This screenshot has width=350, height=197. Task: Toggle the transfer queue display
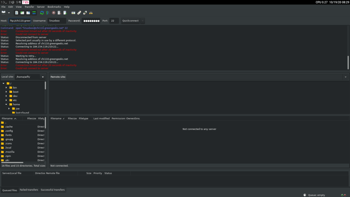(x=34, y=13)
